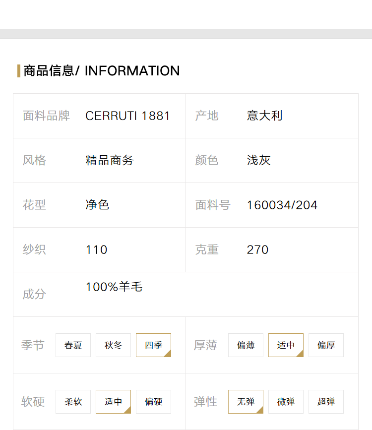Screen dimensions: 372x430
Task: Choose 适中 in the 厚薄 row
Action: pyautogui.click(x=286, y=345)
